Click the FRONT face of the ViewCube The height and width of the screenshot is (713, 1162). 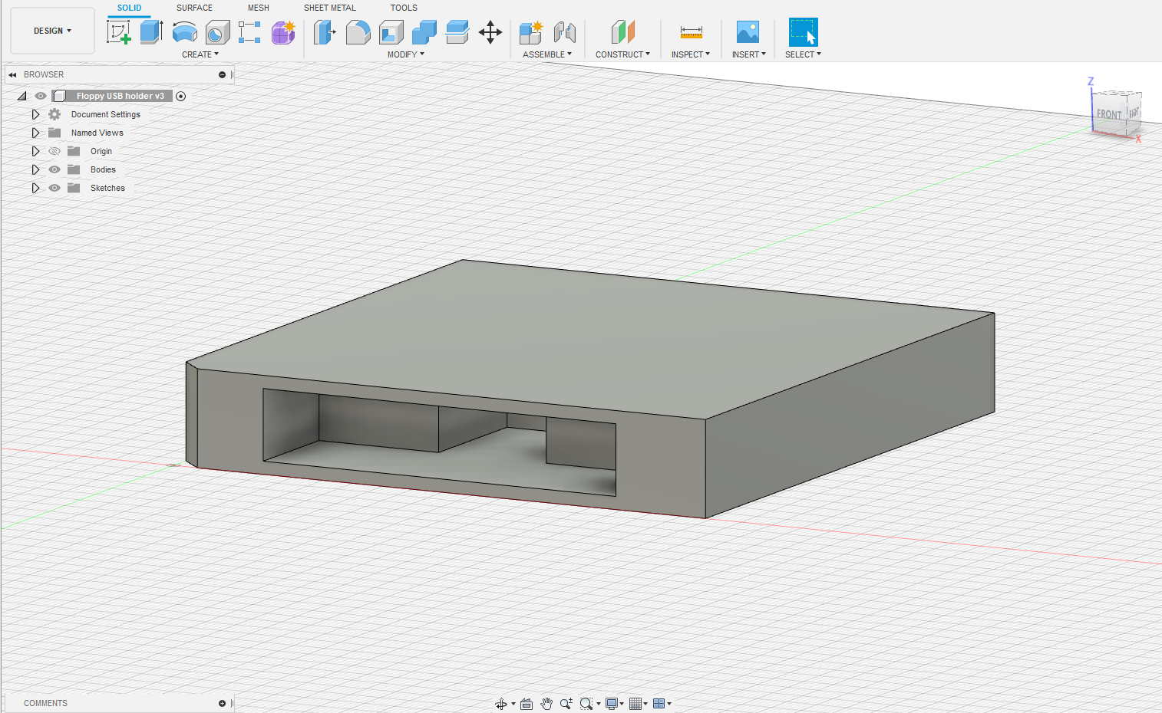tap(1108, 114)
